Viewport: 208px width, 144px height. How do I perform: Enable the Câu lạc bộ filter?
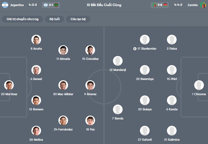click(x=78, y=19)
